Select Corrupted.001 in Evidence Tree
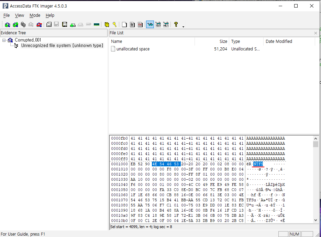Viewport: 321px width, 237px height. [x=28, y=40]
